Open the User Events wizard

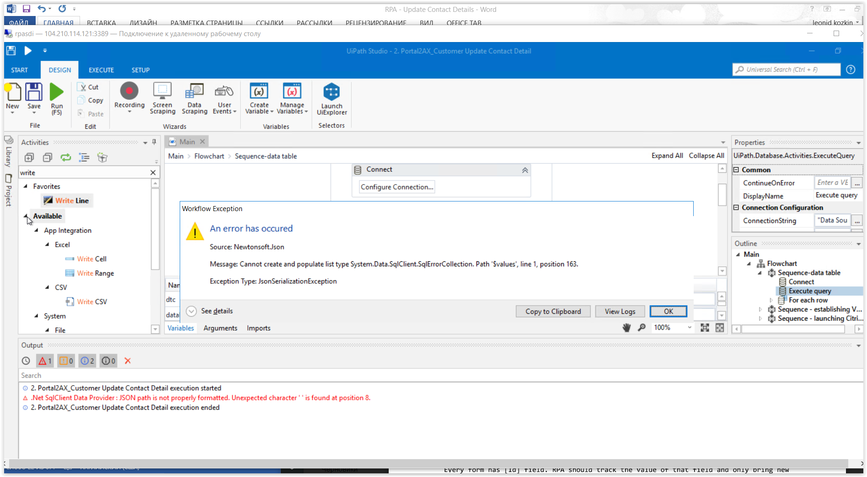[224, 98]
